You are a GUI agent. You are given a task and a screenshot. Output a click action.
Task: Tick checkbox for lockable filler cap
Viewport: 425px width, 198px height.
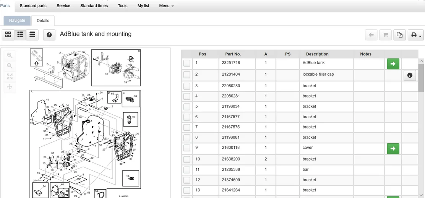187,75
